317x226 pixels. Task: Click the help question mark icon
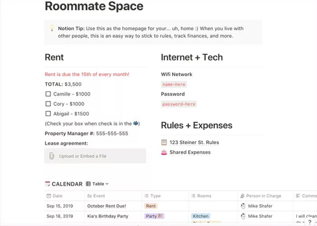point(310,222)
